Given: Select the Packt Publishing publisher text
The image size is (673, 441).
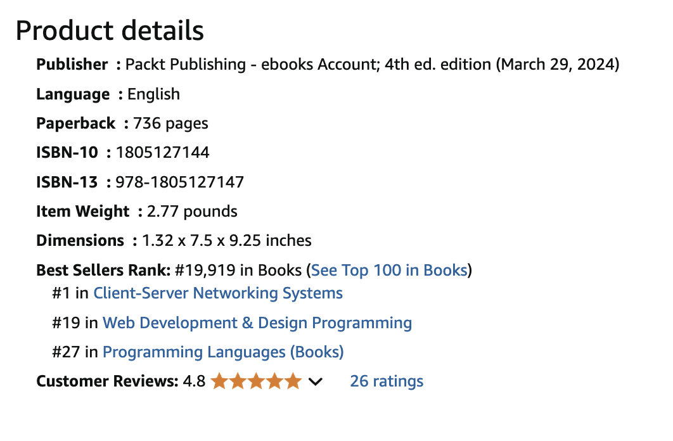Looking at the screenshot, I should pyautogui.click(x=372, y=65).
